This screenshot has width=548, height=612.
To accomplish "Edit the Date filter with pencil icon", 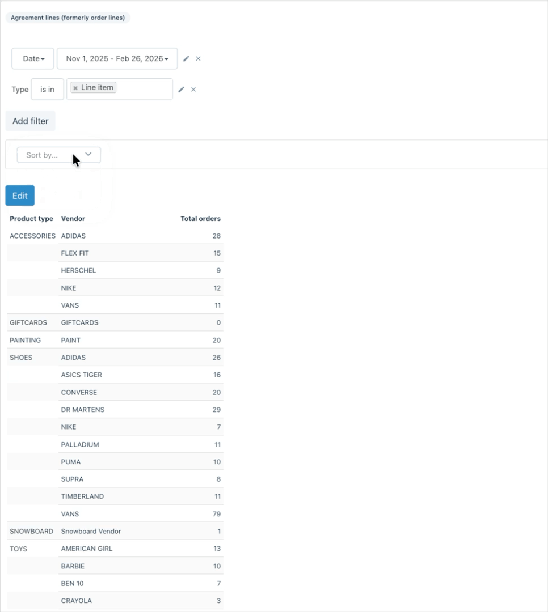I will click(186, 58).
